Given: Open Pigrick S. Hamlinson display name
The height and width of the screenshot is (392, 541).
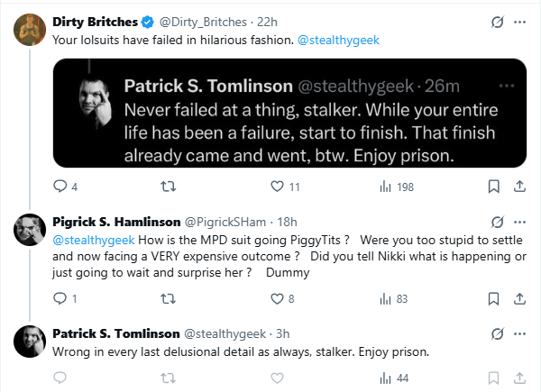Looking at the screenshot, I should point(116,222).
